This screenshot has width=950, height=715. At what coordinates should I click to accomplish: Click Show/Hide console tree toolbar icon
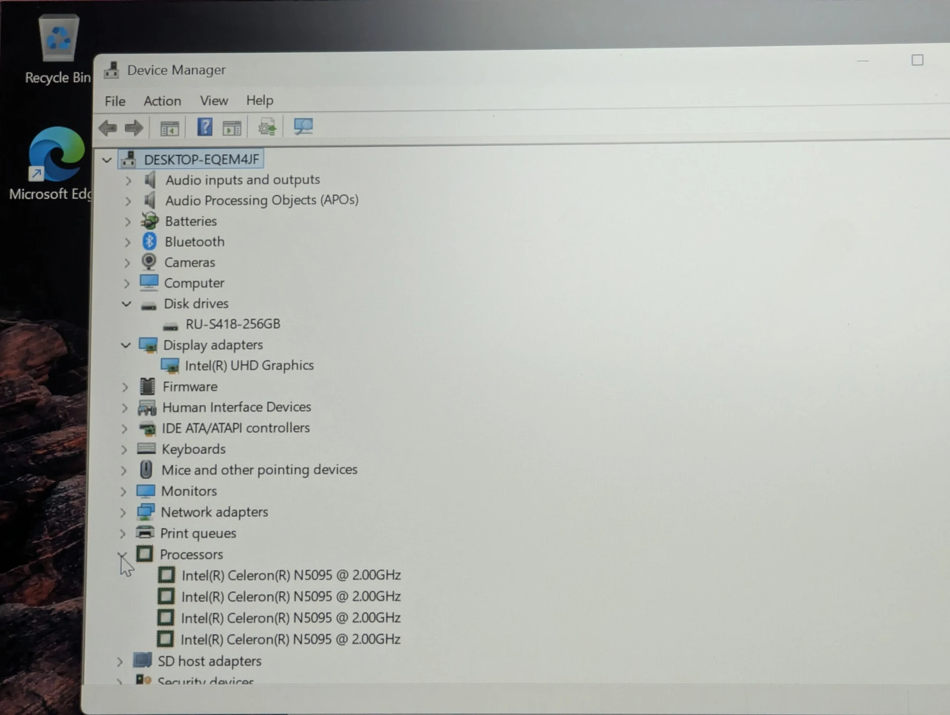[x=170, y=128]
